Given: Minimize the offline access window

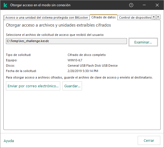Looking at the screenshot, I should tap(144, 5).
